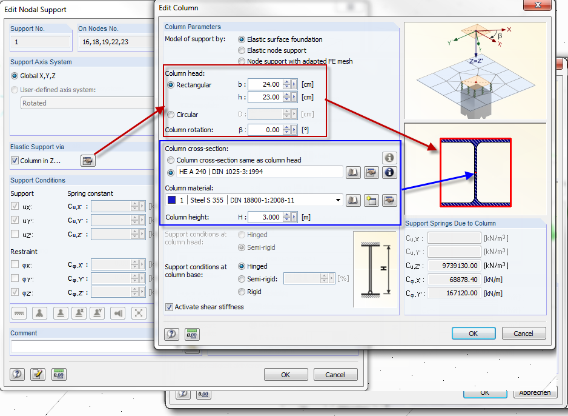This screenshot has height=416, width=568.
Task: Click the blue info icon for HE A 240
Action: [389, 173]
